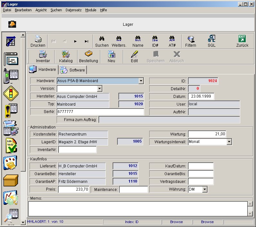Expand the WartungsIntervall dropdown
The image size is (256, 227).
pyautogui.click(x=229, y=142)
